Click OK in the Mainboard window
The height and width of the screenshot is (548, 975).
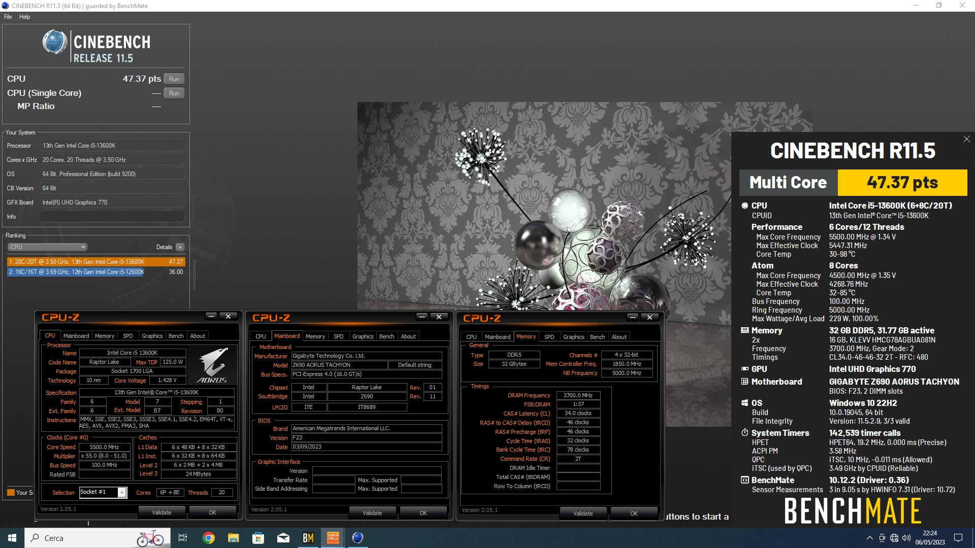pos(424,513)
